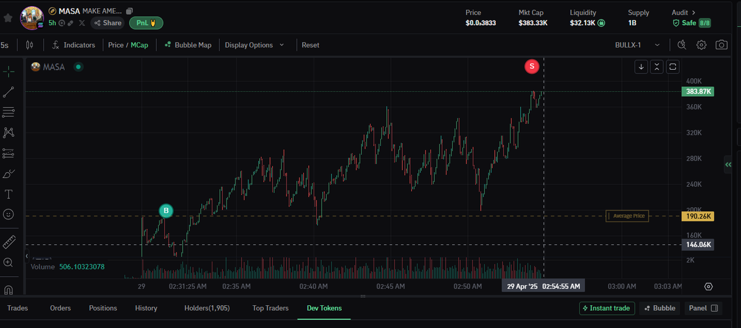Select the trend line drawing tool
Image resolution: width=741 pixels, height=328 pixels.
point(9,92)
